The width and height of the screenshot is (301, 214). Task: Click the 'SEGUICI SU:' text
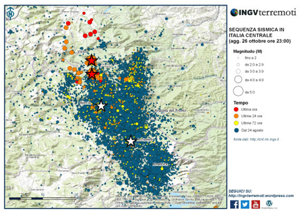coord(240,191)
